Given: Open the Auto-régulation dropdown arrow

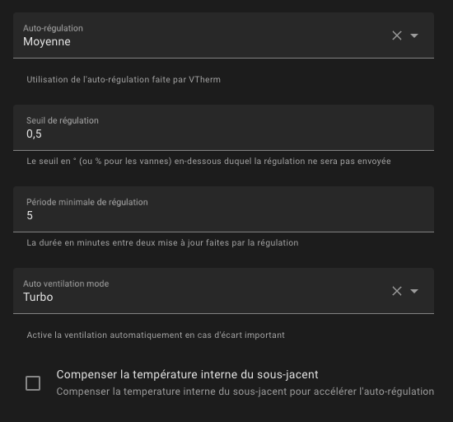Looking at the screenshot, I should [x=414, y=35].
